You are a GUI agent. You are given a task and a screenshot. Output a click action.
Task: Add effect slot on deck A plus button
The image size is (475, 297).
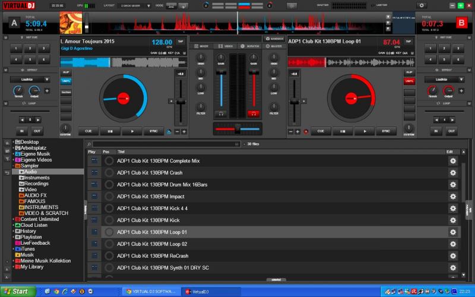[47, 91]
